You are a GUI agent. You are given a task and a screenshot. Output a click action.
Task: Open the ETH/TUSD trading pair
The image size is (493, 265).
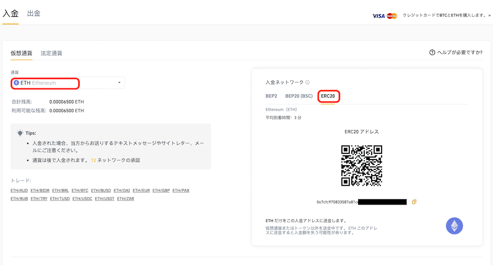(60, 199)
